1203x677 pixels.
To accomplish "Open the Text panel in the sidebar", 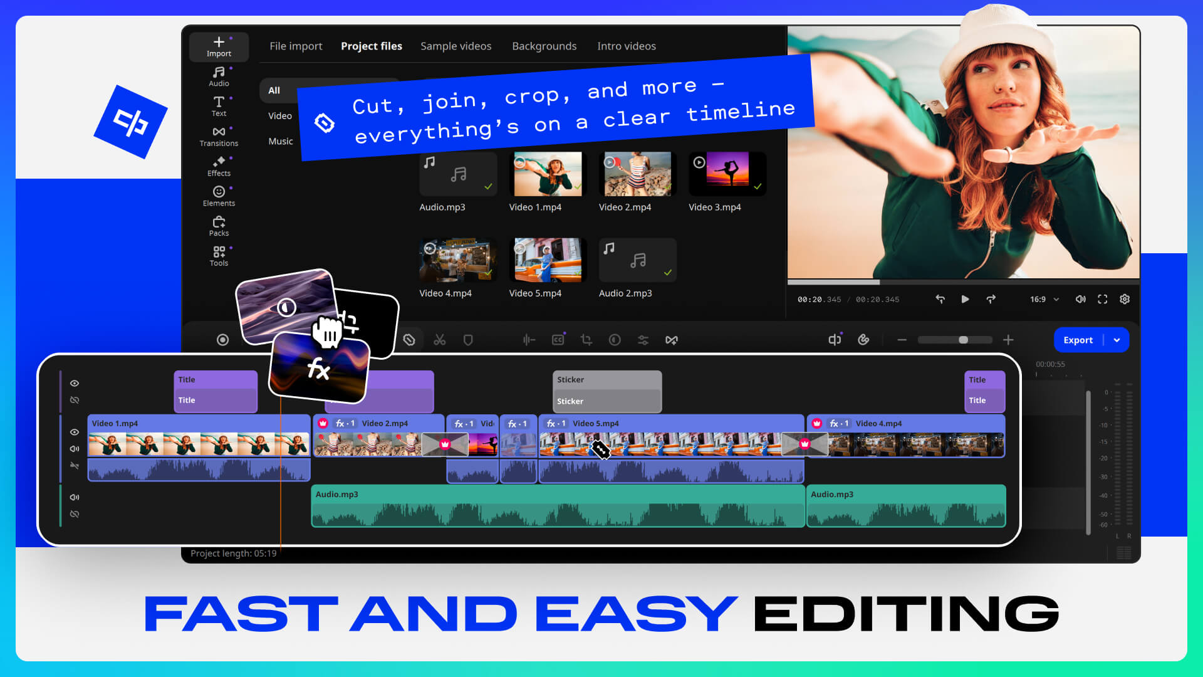I will 219,106.
